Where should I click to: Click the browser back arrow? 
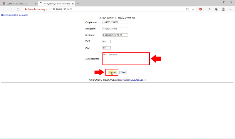coord(4,9)
